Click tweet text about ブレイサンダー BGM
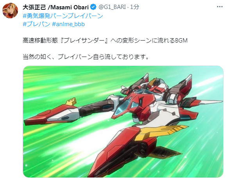229x181 pixels. click(x=105, y=40)
